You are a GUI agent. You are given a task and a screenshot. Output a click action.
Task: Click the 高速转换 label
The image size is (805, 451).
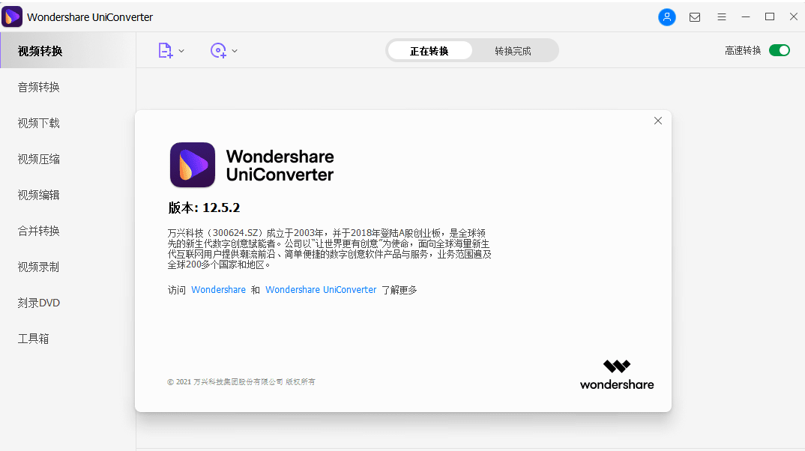pyautogui.click(x=742, y=50)
